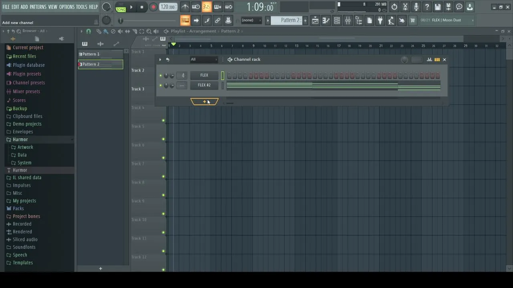
Task: Click the one-click audio recording microphone
Action: [x=416, y=7]
